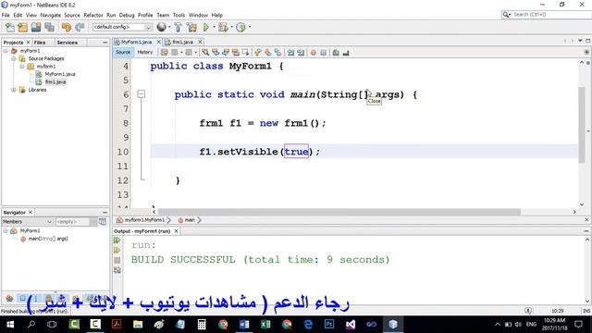The image size is (592, 333).
Task: Click the Stop Macro Recording icon
Action: [323, 53]
